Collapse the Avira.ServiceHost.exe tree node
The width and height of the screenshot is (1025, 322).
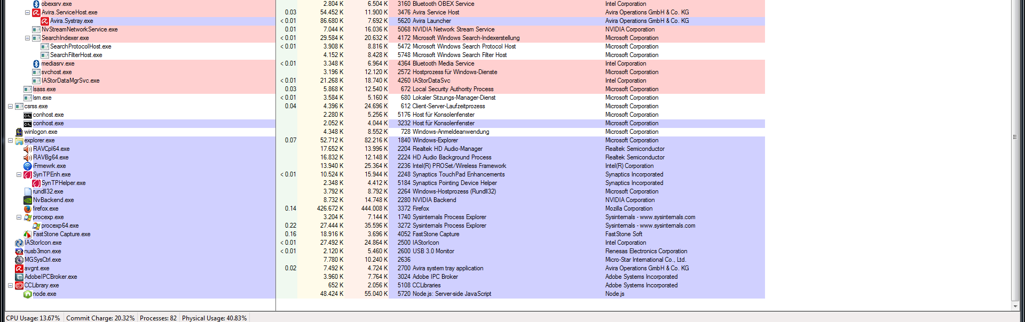click(27, 12)
